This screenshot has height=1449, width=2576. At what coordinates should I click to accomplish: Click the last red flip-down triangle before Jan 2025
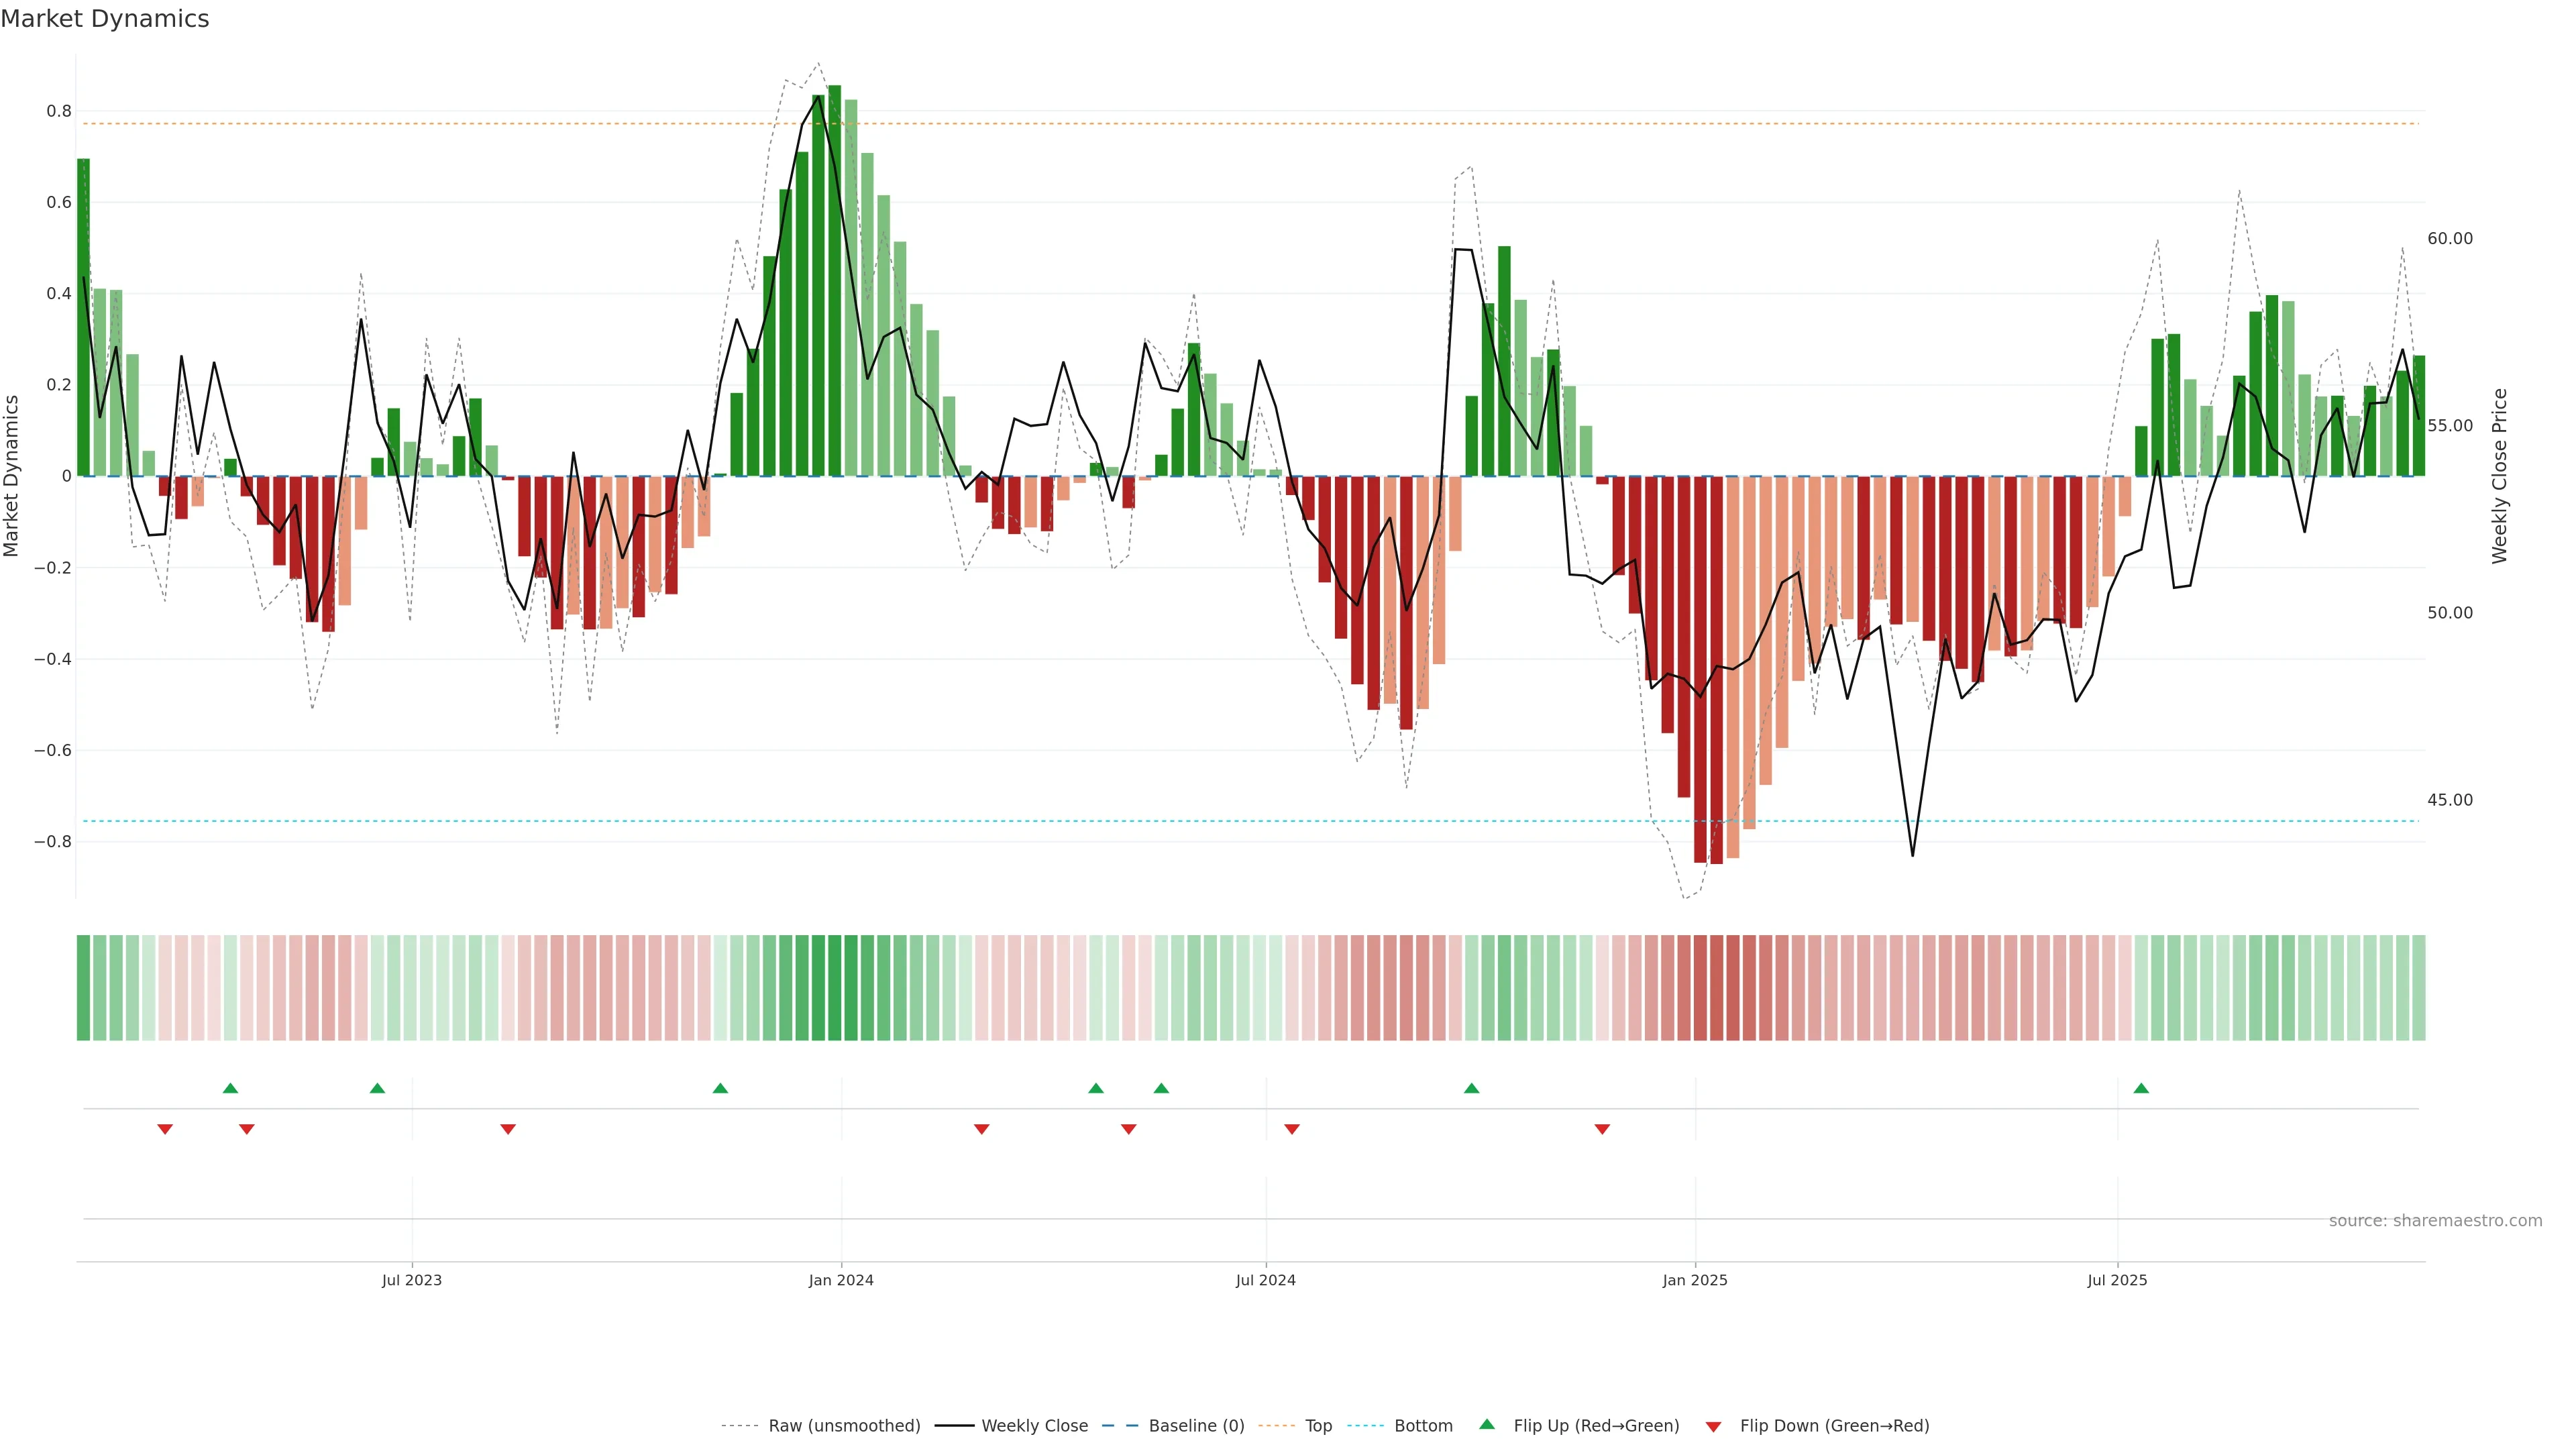[x=1602, y=1129]
